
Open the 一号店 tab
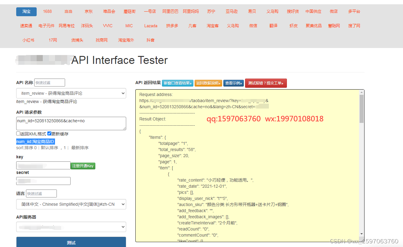point(150,12)
